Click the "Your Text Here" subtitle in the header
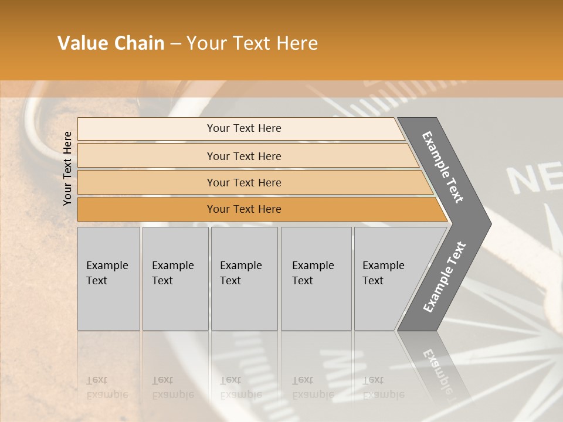This screenshot has width=563, height=422. 252,43
